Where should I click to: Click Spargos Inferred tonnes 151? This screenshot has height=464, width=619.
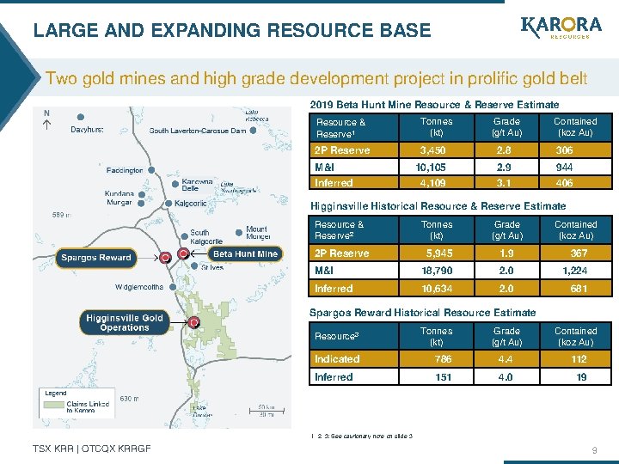[444, 377]
